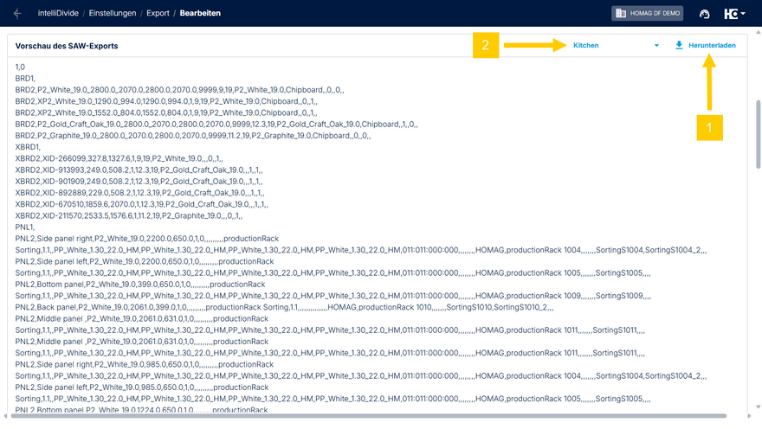The height and width of the screenshot is (429, 762).
Task: Navigate to Einstellungen breadcrumb
Action: (x=112, y=14)
